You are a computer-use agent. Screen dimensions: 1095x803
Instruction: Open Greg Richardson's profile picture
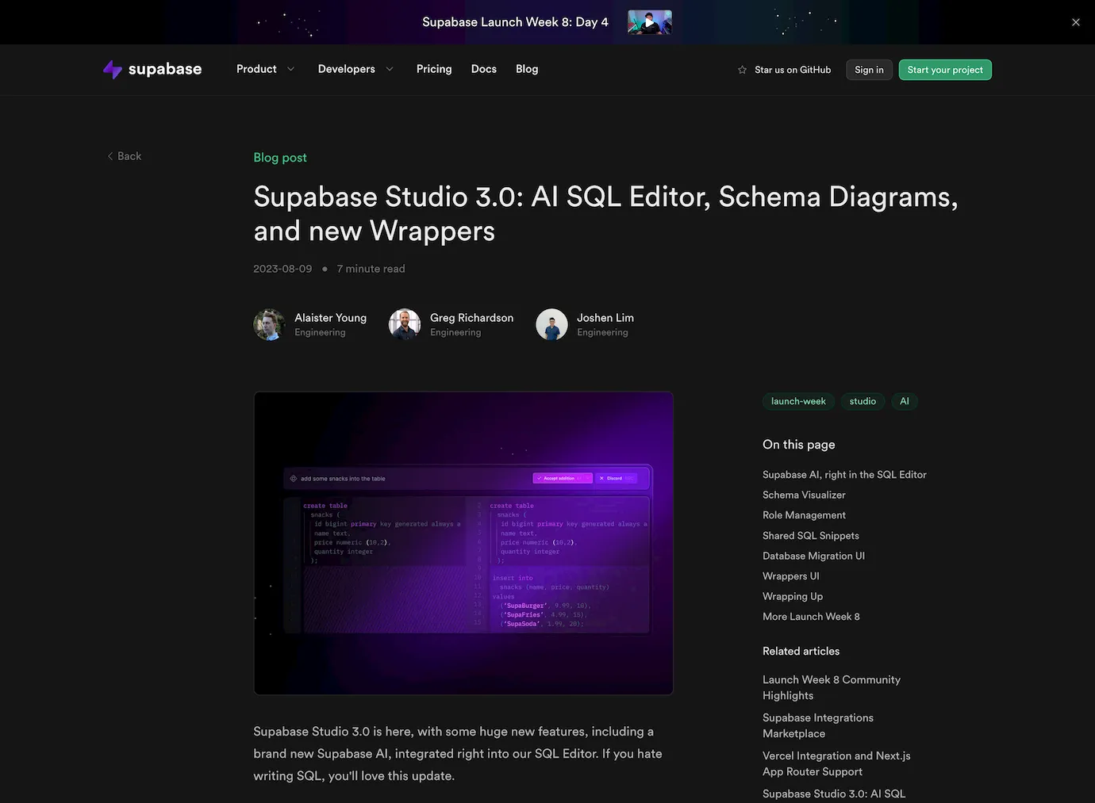click(x=405, y=324)
